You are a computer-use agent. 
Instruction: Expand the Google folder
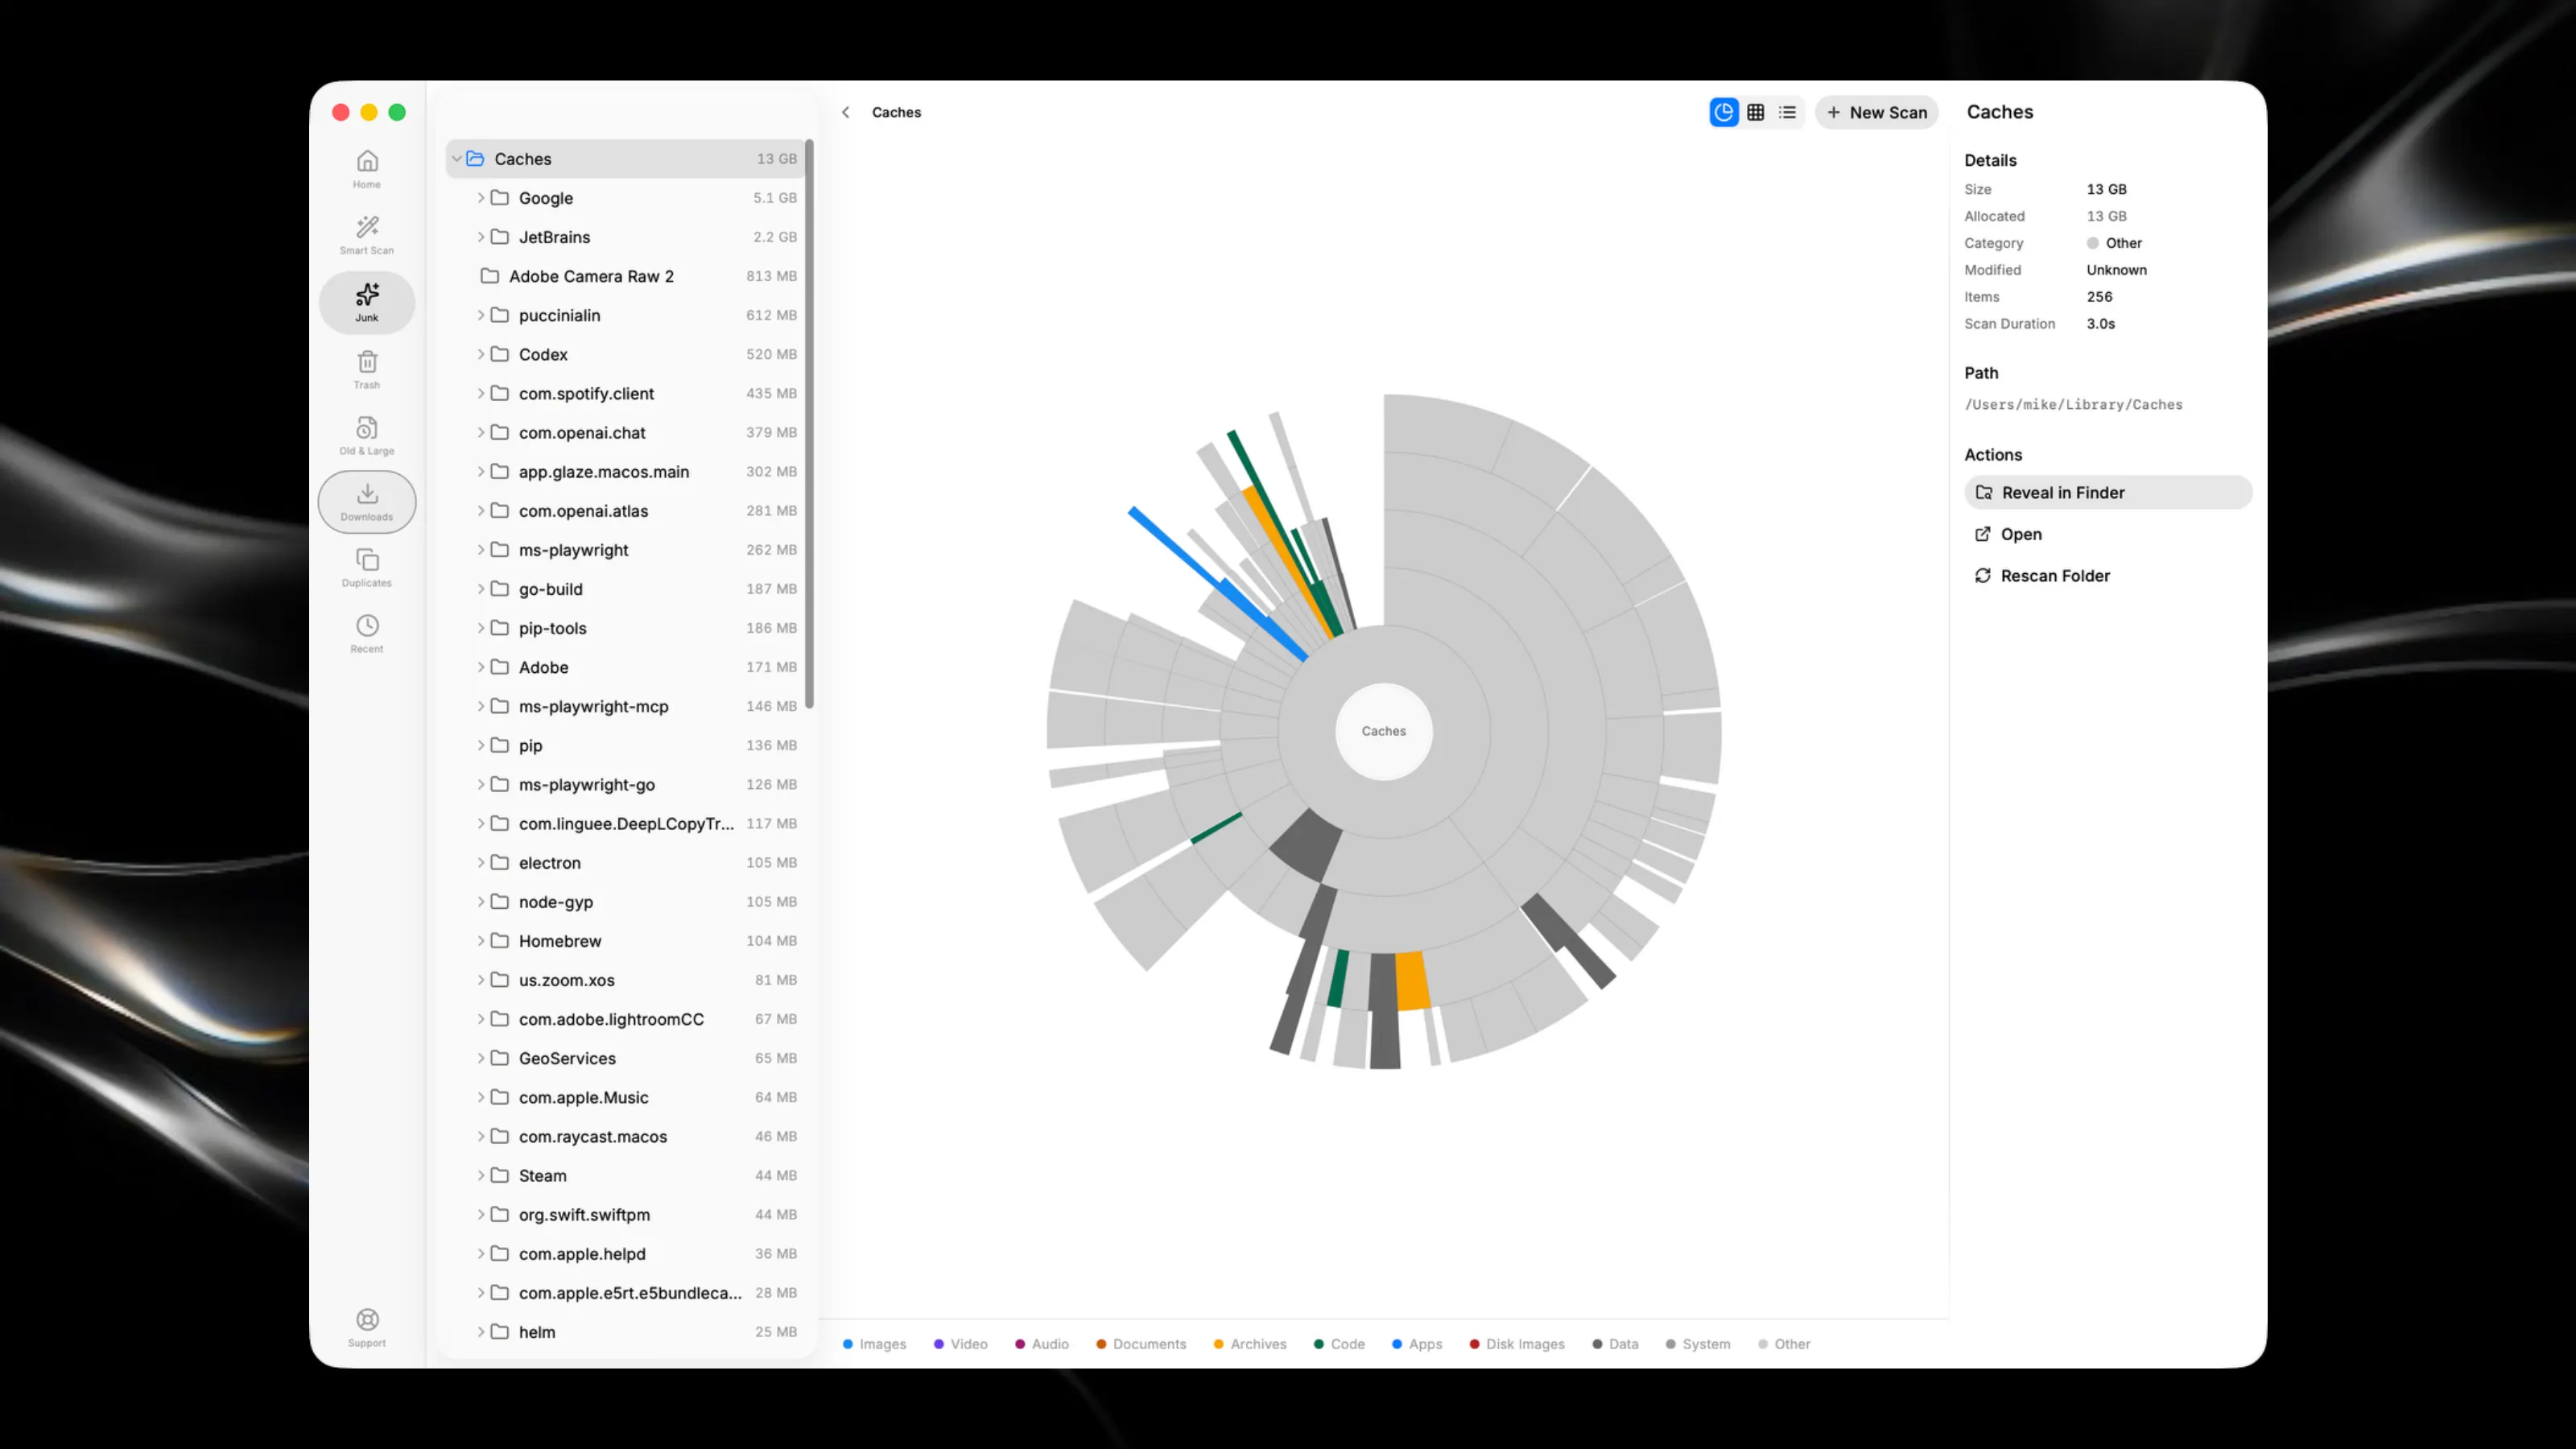(481, 197)
